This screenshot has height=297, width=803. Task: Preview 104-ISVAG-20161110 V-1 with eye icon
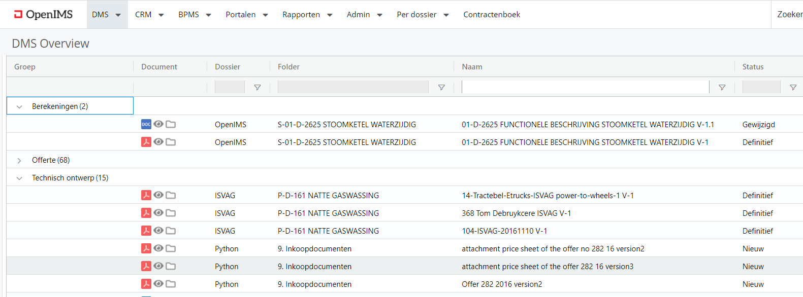point(158,230)
